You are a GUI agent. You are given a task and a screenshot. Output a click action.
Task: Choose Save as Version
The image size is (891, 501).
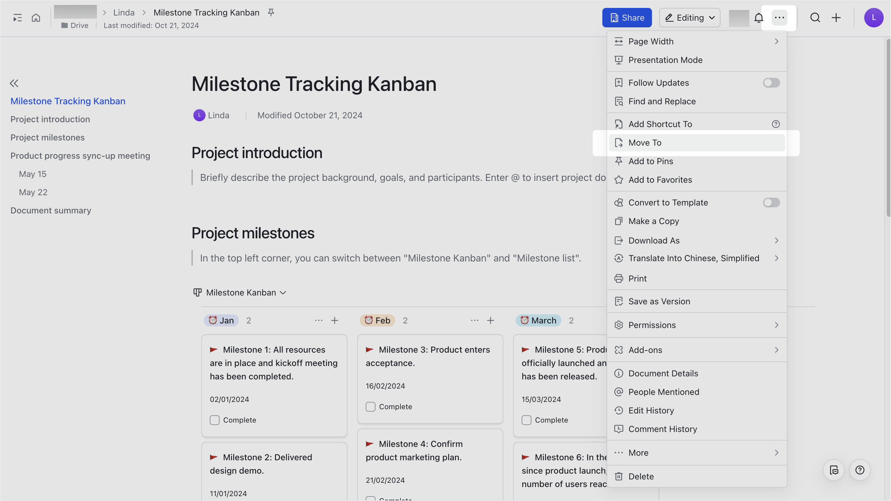[697, 302]
